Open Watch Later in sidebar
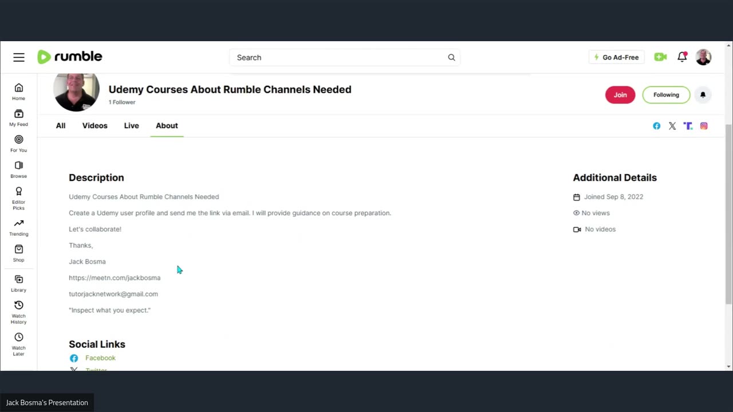This screenshot has height=412, width=733. pos(19,344)
